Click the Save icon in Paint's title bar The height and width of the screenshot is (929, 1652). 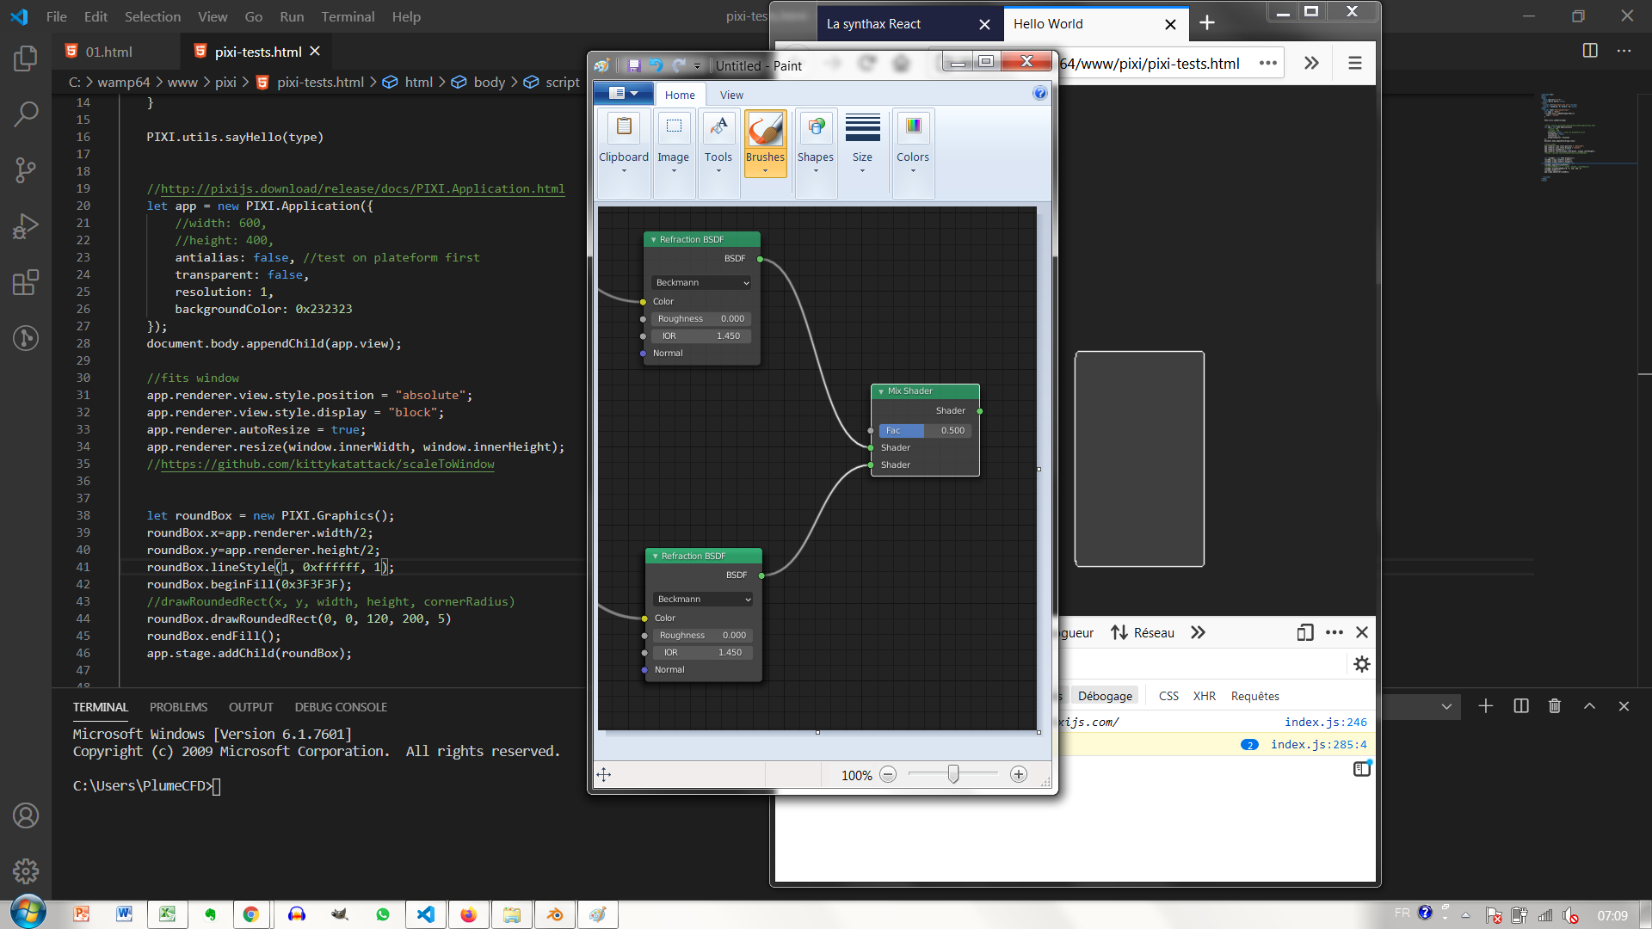(634, 65)
